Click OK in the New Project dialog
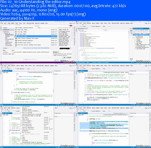 coord(64,57)
